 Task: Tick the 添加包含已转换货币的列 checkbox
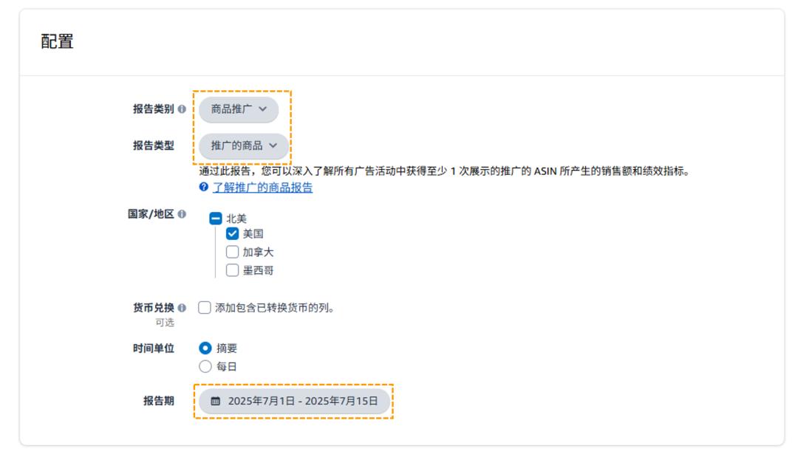(x=205, y=308)
